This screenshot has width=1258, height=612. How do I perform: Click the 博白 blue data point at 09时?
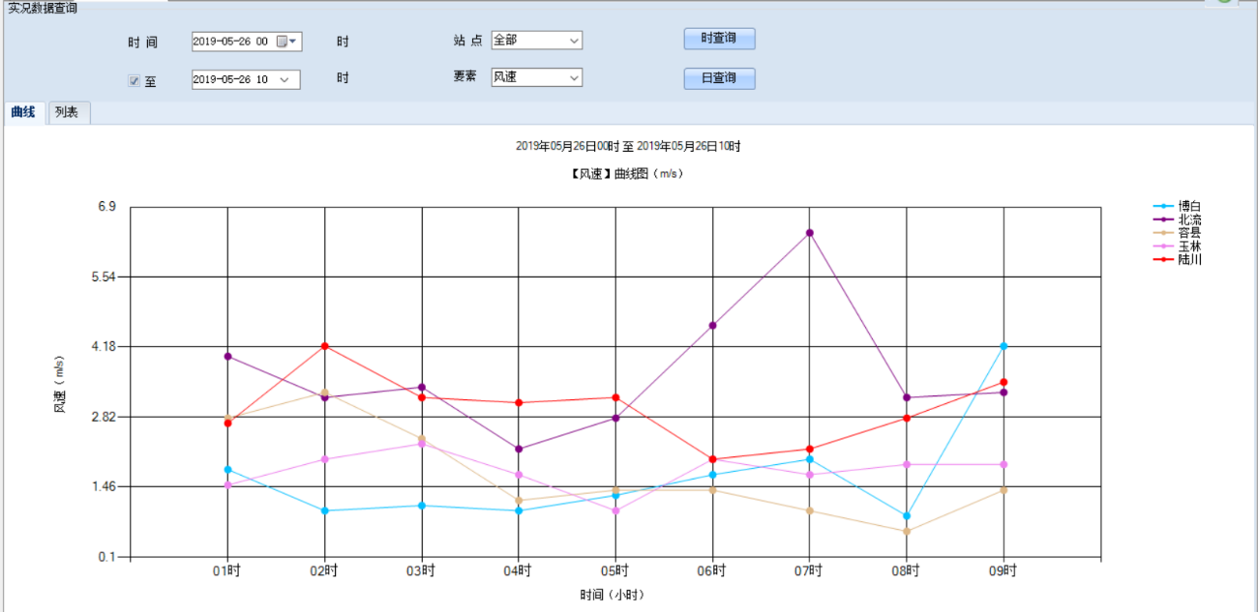click(1003, 346)
